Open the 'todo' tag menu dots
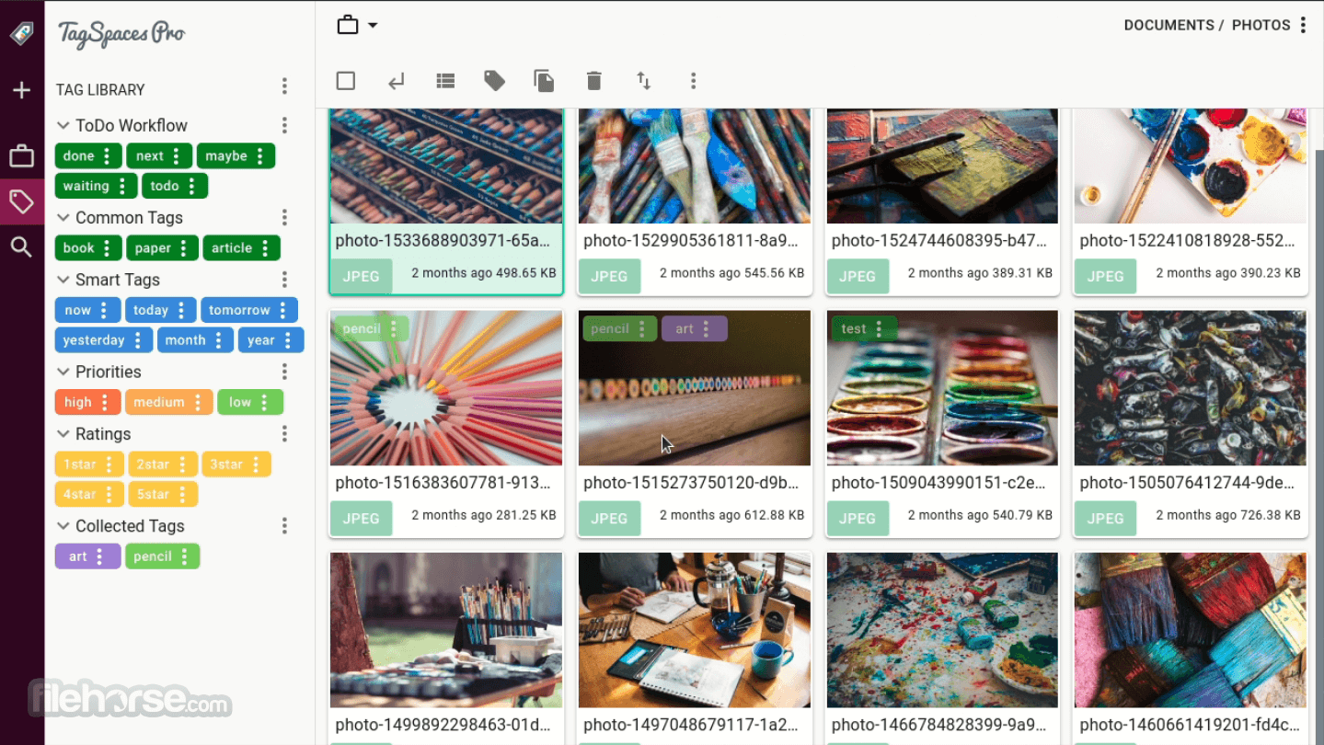1324x745 pixels. pos(192,186)
